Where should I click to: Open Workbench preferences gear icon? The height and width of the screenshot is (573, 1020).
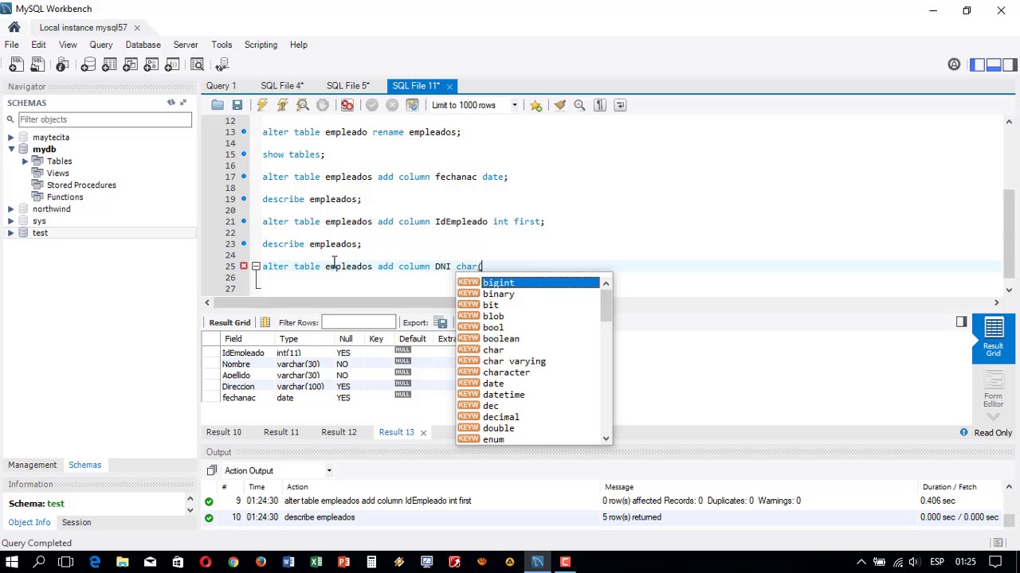[954, 64]
